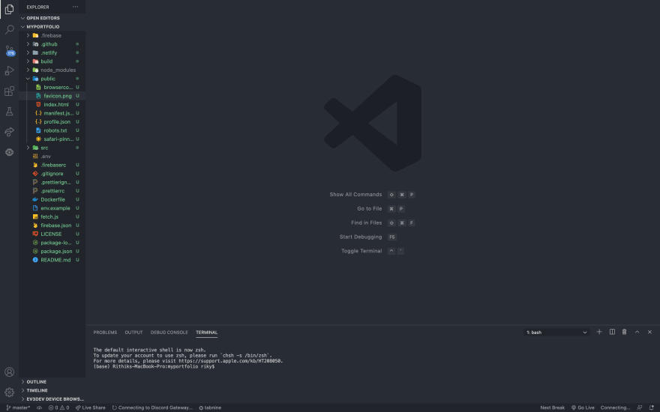
Task: Split the terminal panel
Action: click(x=612, y=332)
